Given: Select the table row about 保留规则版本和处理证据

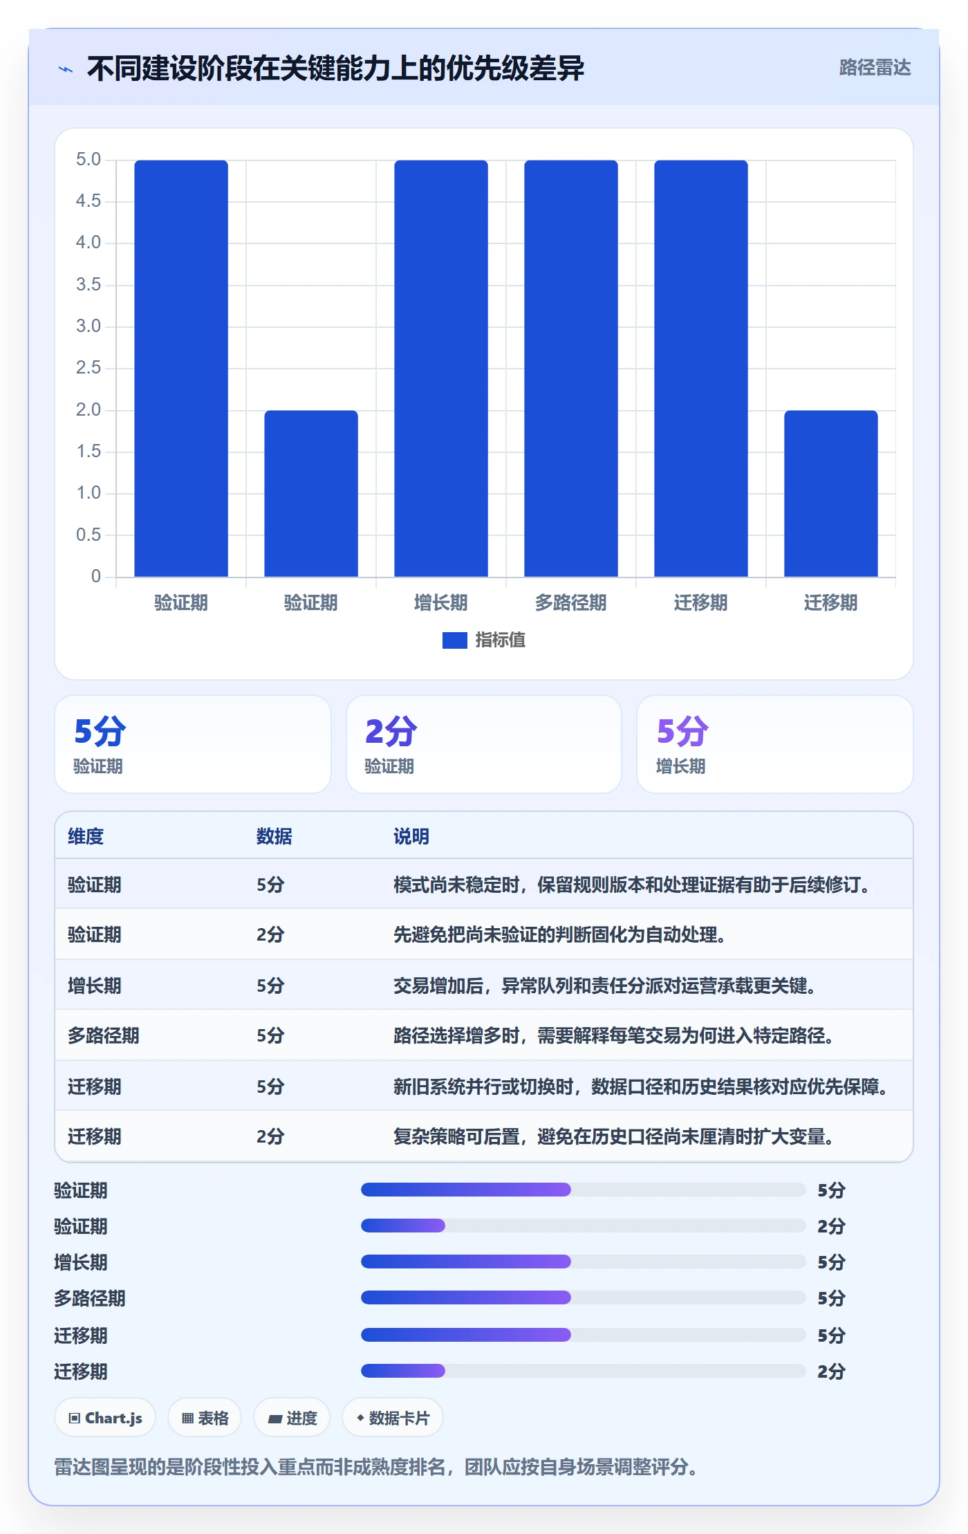Looking at the screenshot, I should pyautogui.click(x=484, y=885).
